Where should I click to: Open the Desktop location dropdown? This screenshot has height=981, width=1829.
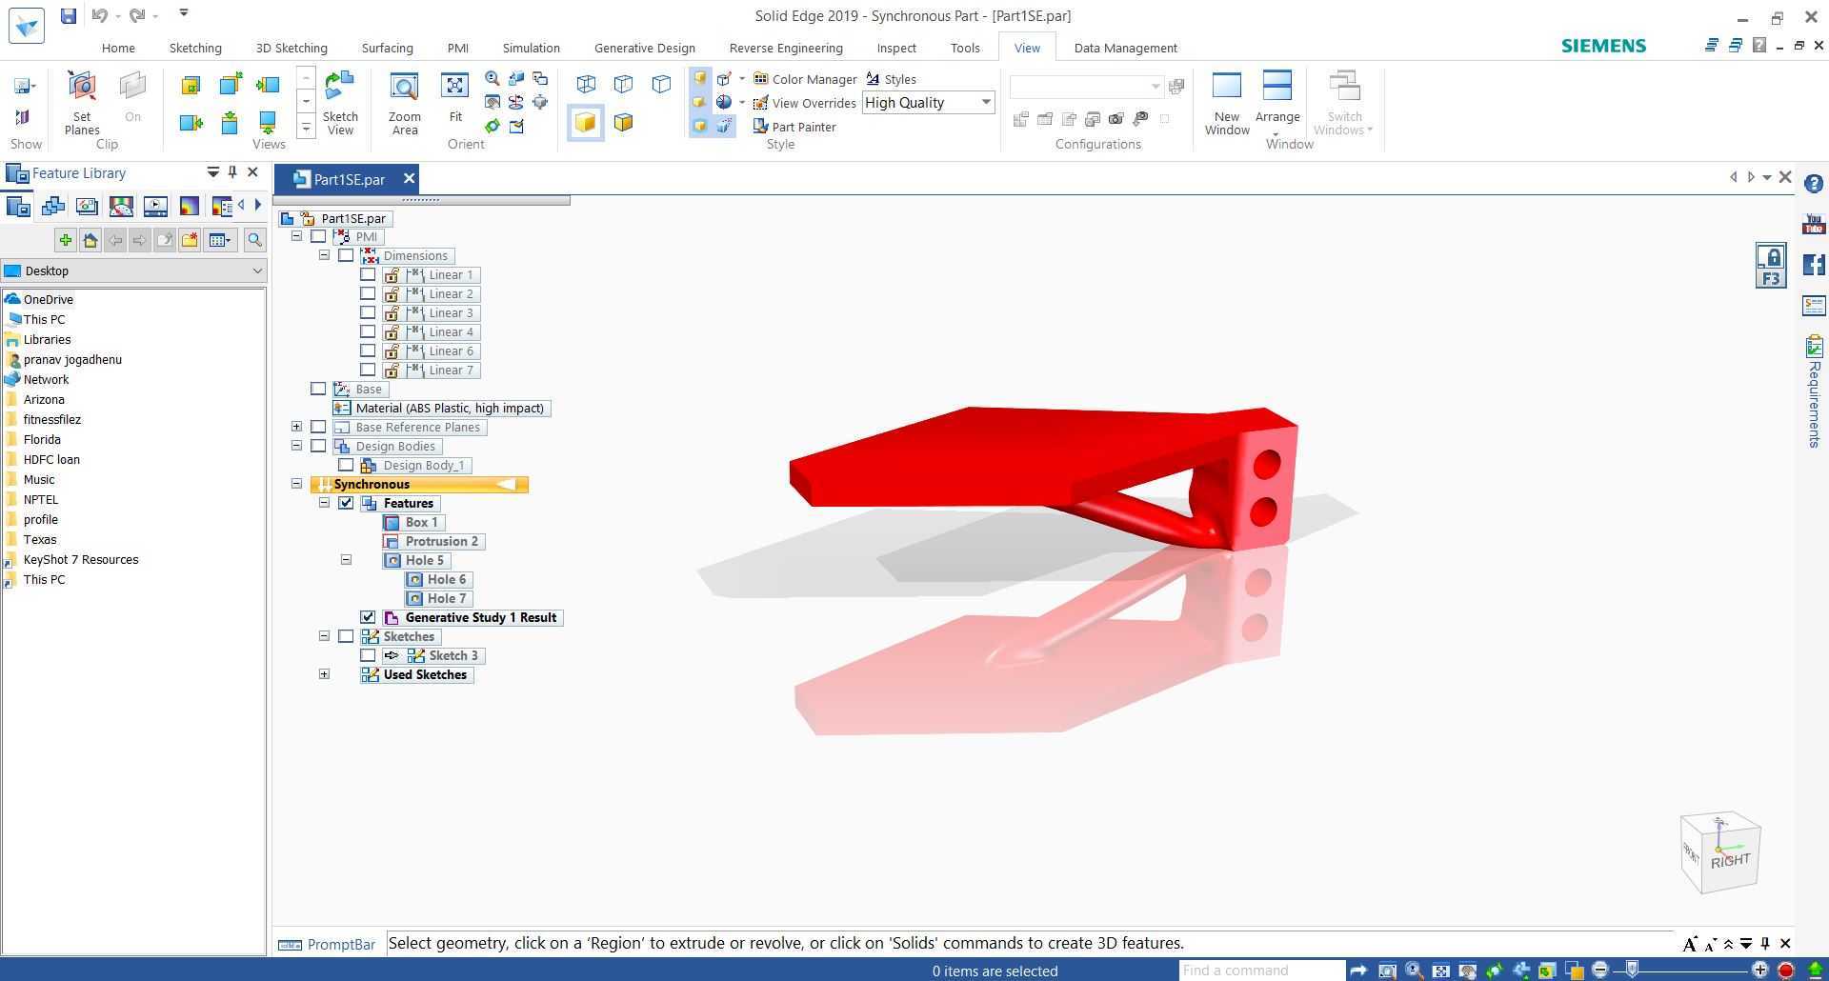133,270
